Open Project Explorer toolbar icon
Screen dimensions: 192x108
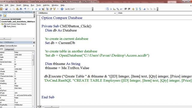coord(47,9)
